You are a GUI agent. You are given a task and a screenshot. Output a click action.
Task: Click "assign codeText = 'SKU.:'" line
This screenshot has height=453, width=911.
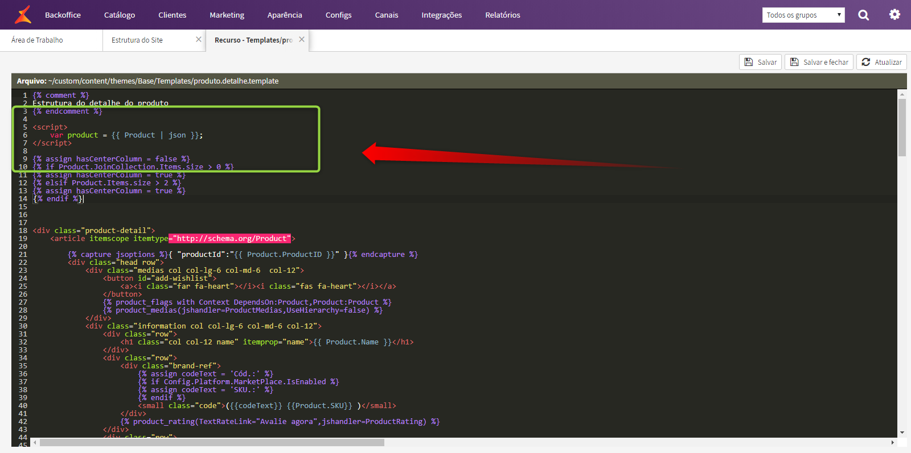click(206, 389)
